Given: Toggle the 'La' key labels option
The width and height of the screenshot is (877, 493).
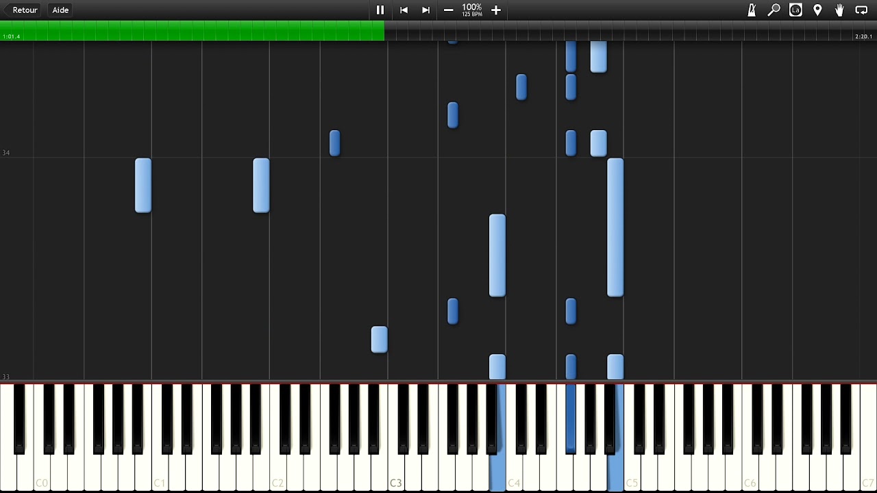Looking at the screenshot, I should coord(795,10).
